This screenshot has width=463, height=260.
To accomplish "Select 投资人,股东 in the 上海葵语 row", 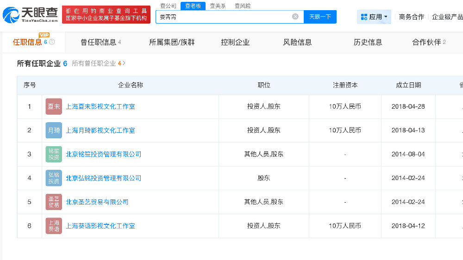I will pyautogui.click(x=264, y=226).
